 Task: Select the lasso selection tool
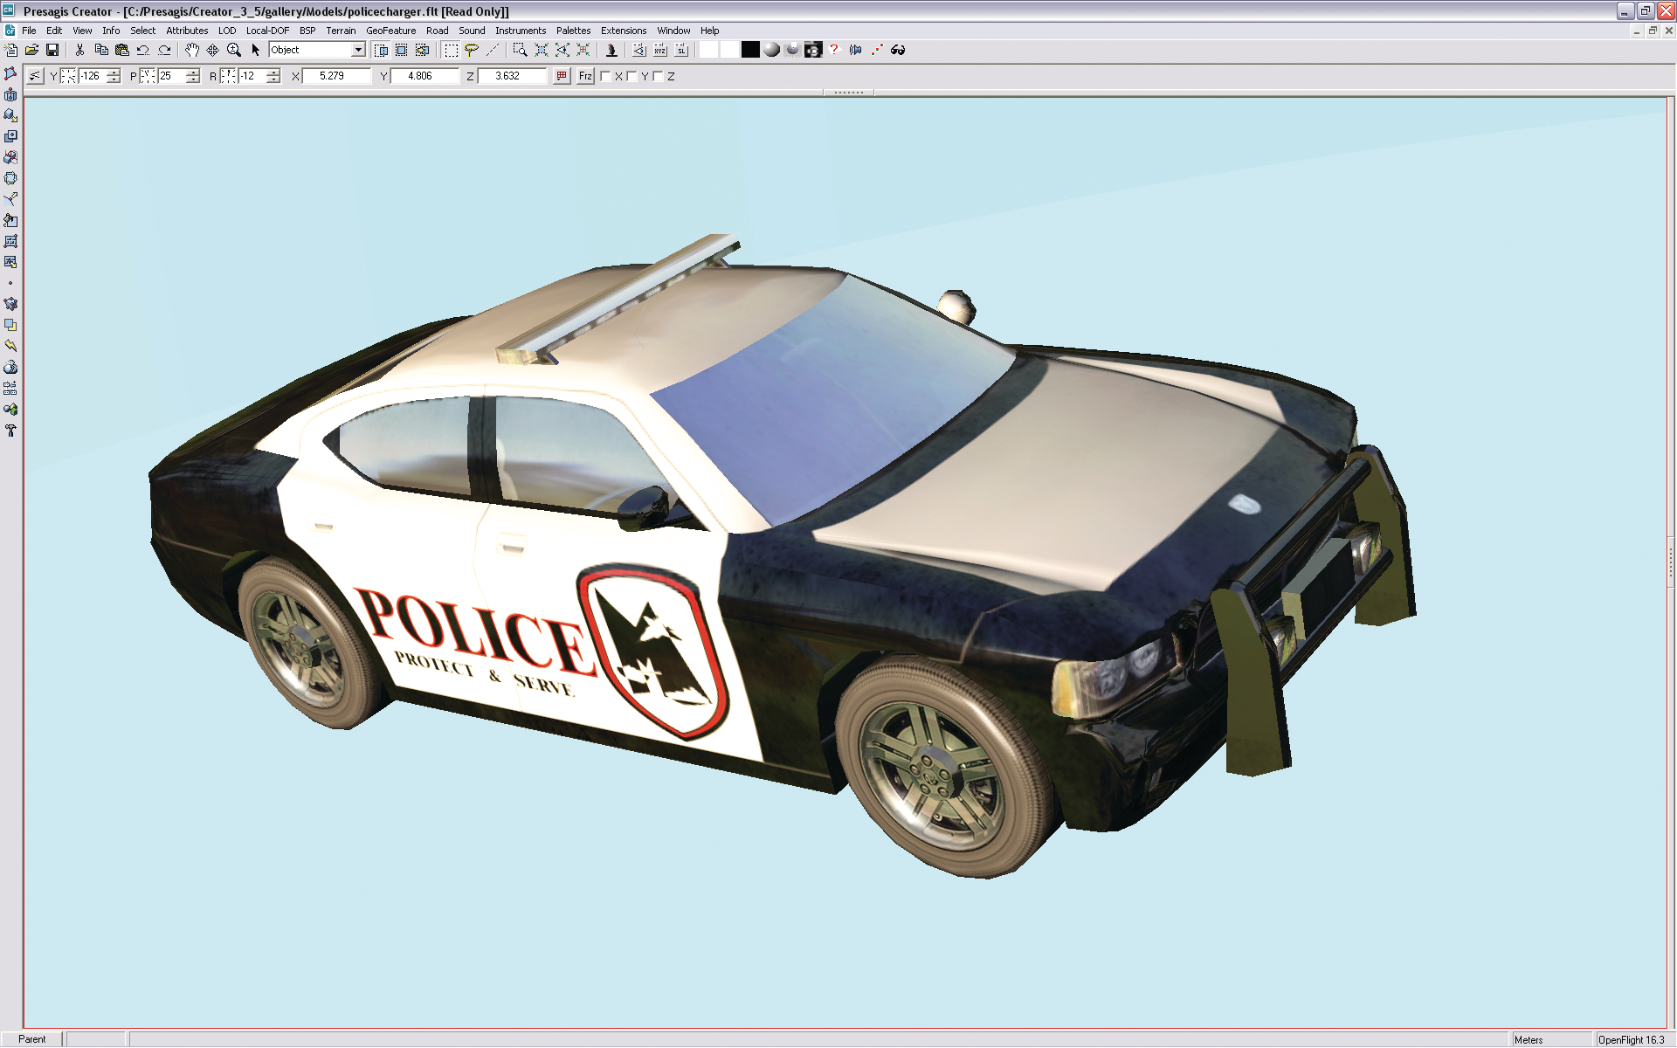(x=472, y=50)
